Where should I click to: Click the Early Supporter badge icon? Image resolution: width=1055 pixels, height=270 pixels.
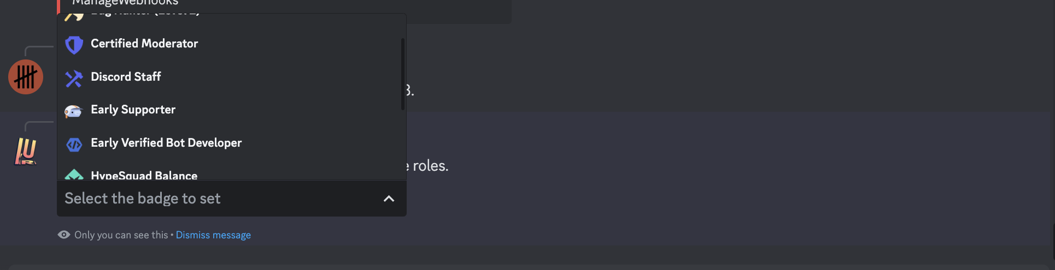(x=74, y=111)
